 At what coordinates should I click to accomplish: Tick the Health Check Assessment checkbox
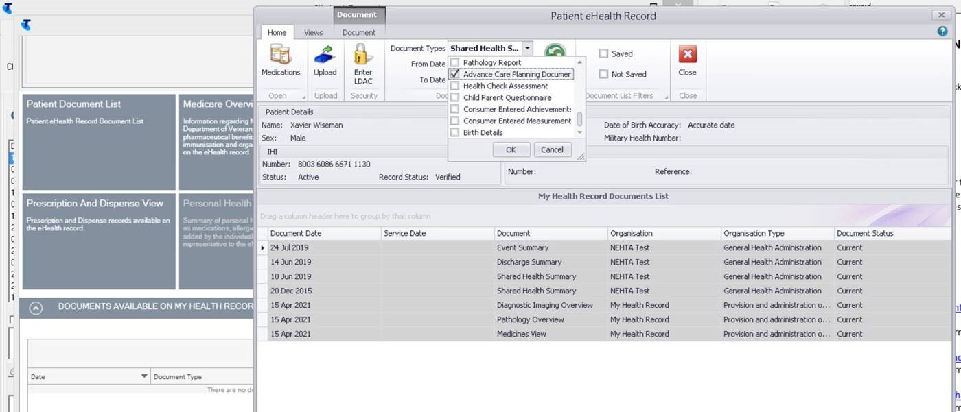454,86
